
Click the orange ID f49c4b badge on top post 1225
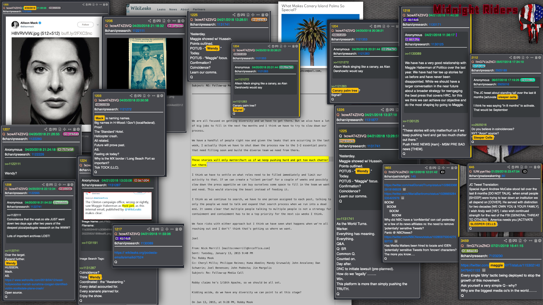259,20
